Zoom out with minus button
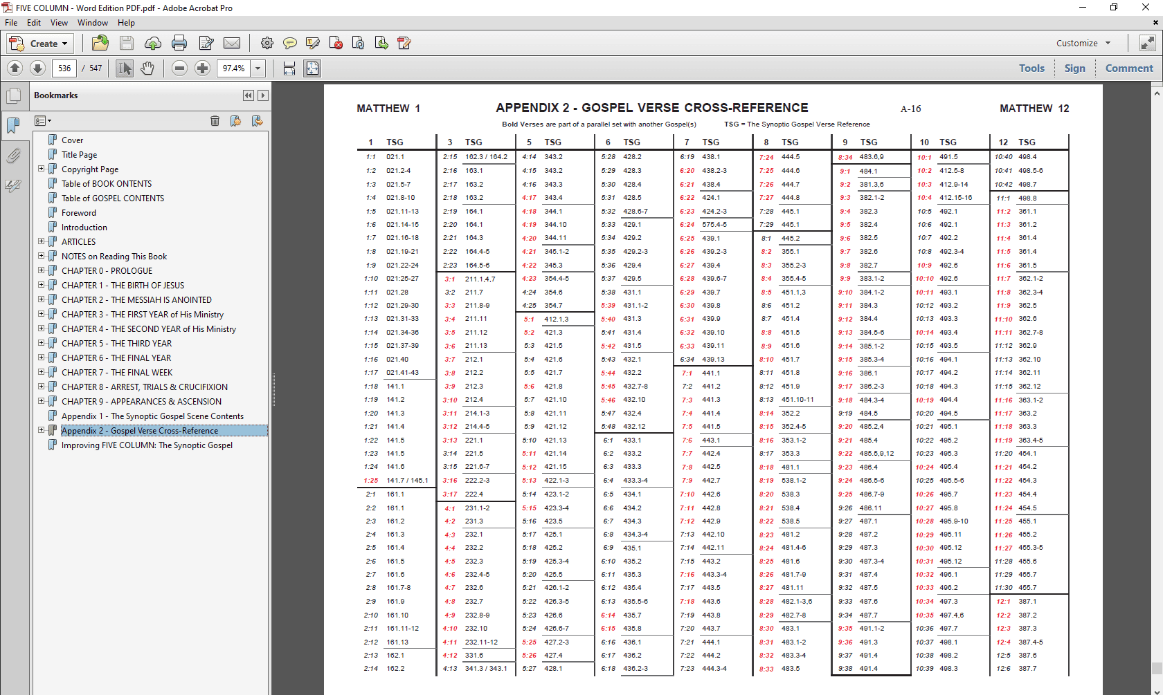1163x695 pixels. [x=179, y=68]
